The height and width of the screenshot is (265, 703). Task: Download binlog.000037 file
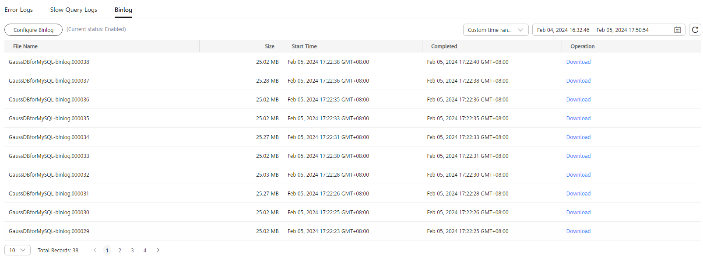578,81
